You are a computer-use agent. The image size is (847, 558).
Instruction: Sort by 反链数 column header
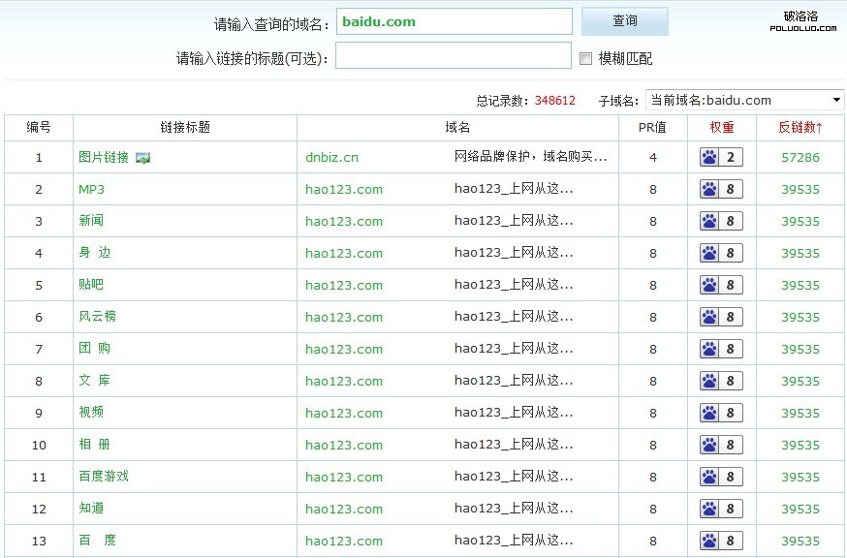point(800,127)
